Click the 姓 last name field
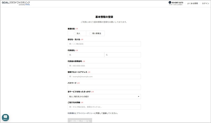211x123 pixels. click(x=86, y=55)
